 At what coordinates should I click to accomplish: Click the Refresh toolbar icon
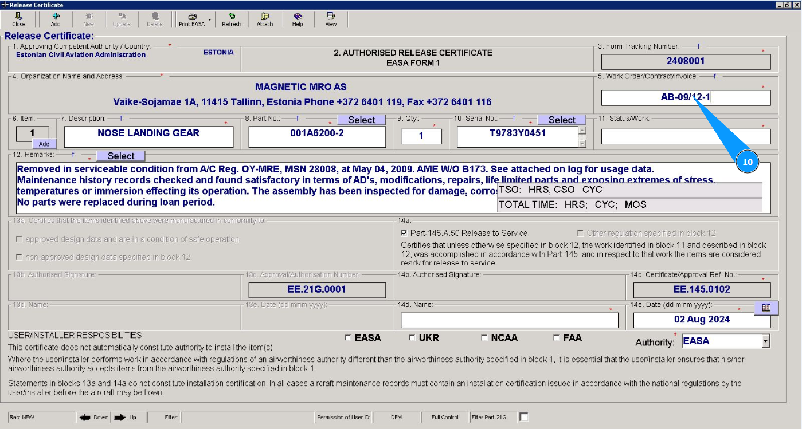[232, 19]
